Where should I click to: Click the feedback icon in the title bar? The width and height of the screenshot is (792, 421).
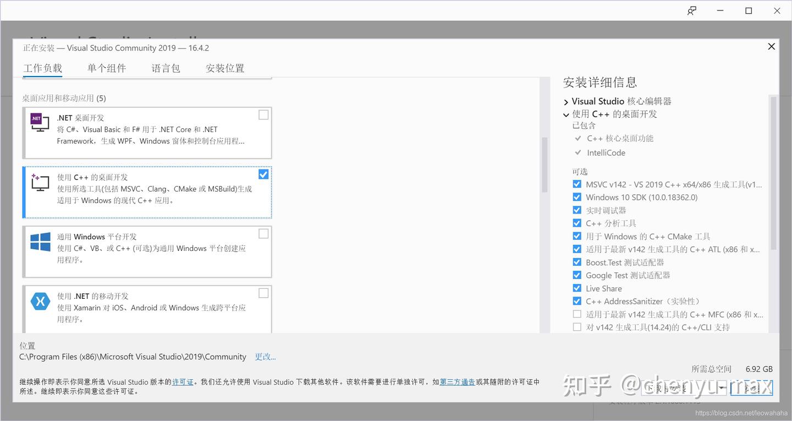(x=692, y=10)
